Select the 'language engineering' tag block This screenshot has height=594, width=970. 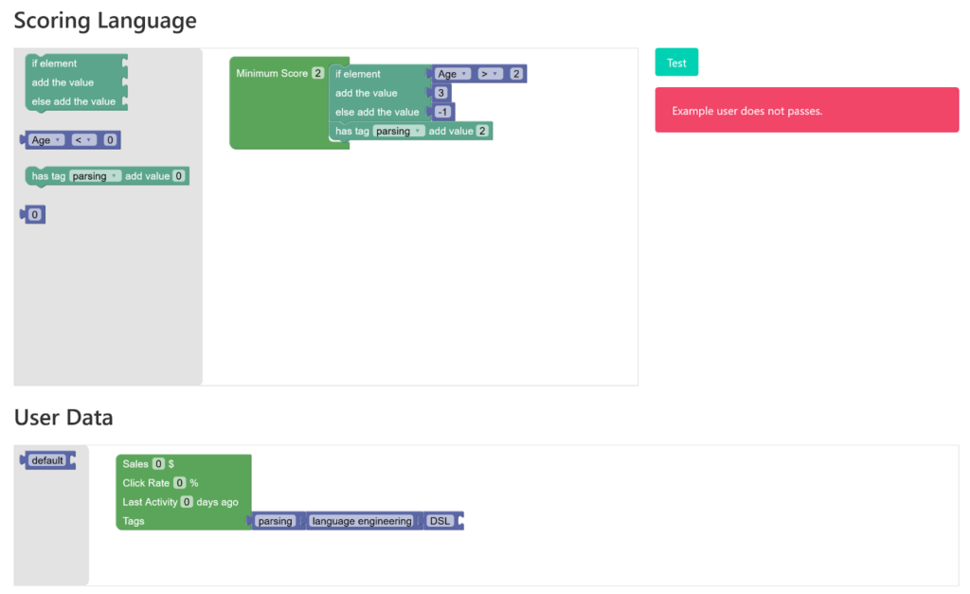[x=362, y=521]
